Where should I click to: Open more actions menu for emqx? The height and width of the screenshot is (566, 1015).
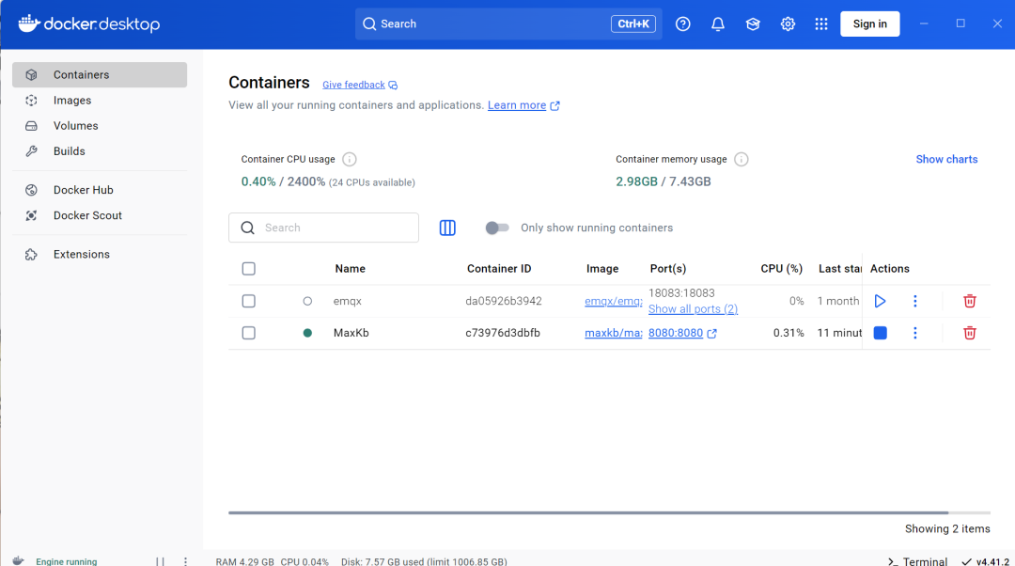tap(915, 301)
